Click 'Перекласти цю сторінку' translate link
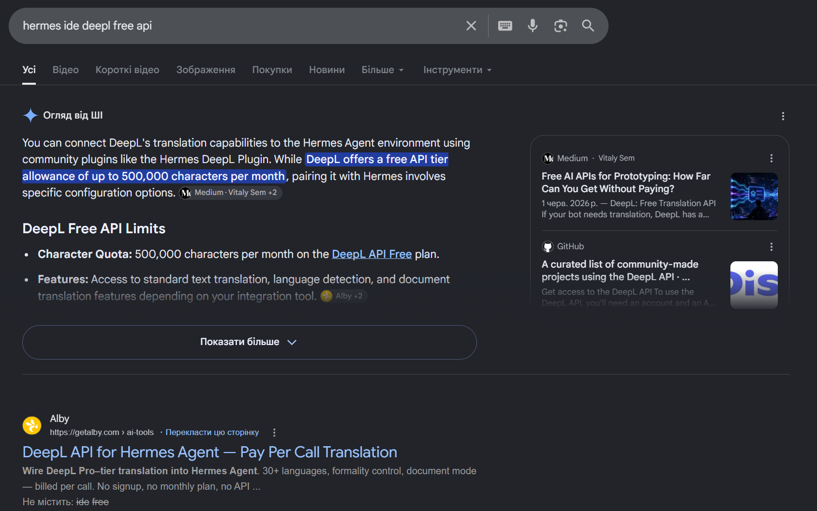Image resolution: width=817 pixels, height=511 pixels. [x=212, y=432]
